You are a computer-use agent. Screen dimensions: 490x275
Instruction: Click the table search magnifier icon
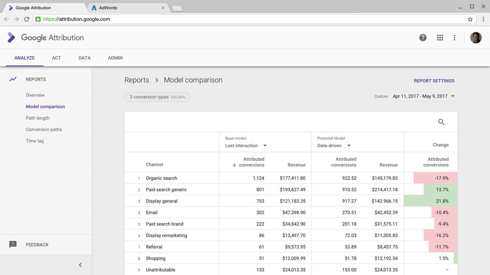441,122
